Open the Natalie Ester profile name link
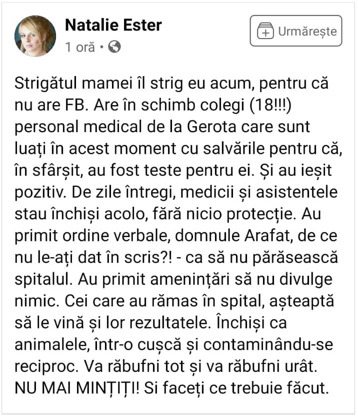358x418 pixels. (x=113, y=25)
